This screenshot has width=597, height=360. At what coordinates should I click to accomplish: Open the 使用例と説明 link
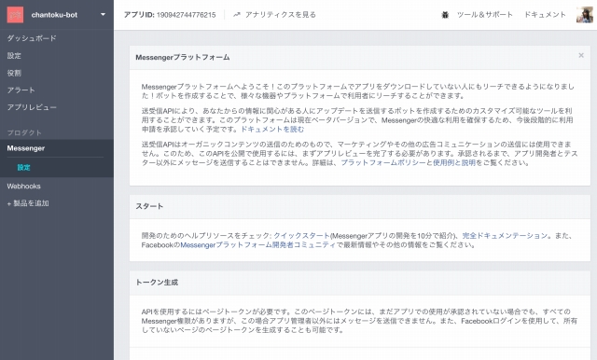(454, 163)
